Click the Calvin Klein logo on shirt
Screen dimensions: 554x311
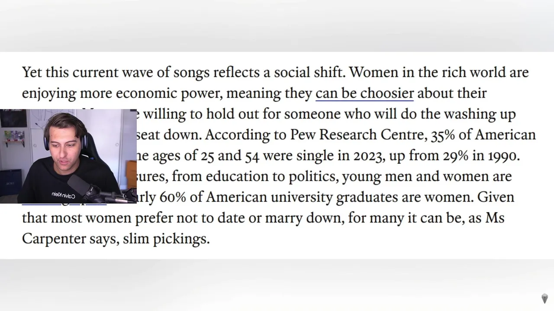pos(63,195)
